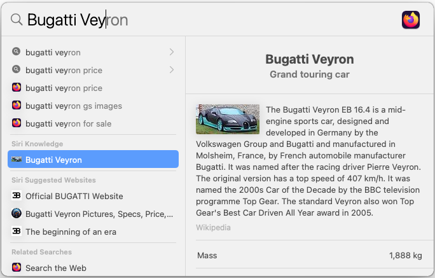Select Firefox suggestion 'bugatti veyron price'
This screenshot has height=278, width=435.
[93, 88]
